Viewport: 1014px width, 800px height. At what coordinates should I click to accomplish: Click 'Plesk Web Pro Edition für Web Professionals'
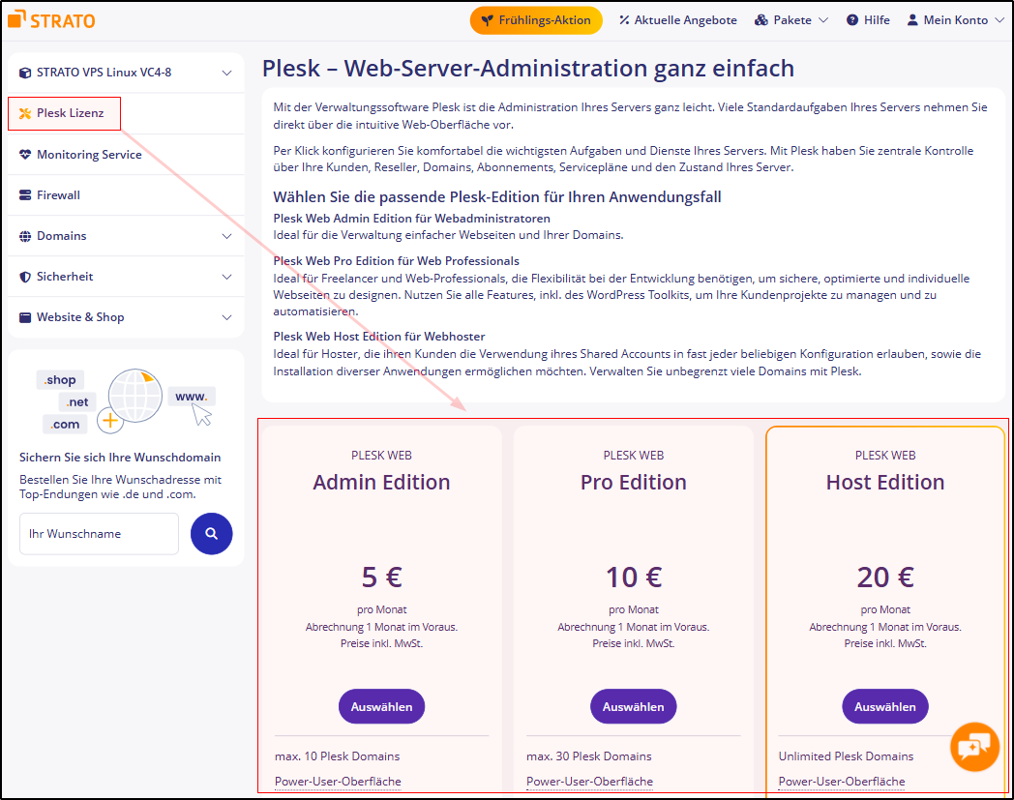[x=397, y=261]
